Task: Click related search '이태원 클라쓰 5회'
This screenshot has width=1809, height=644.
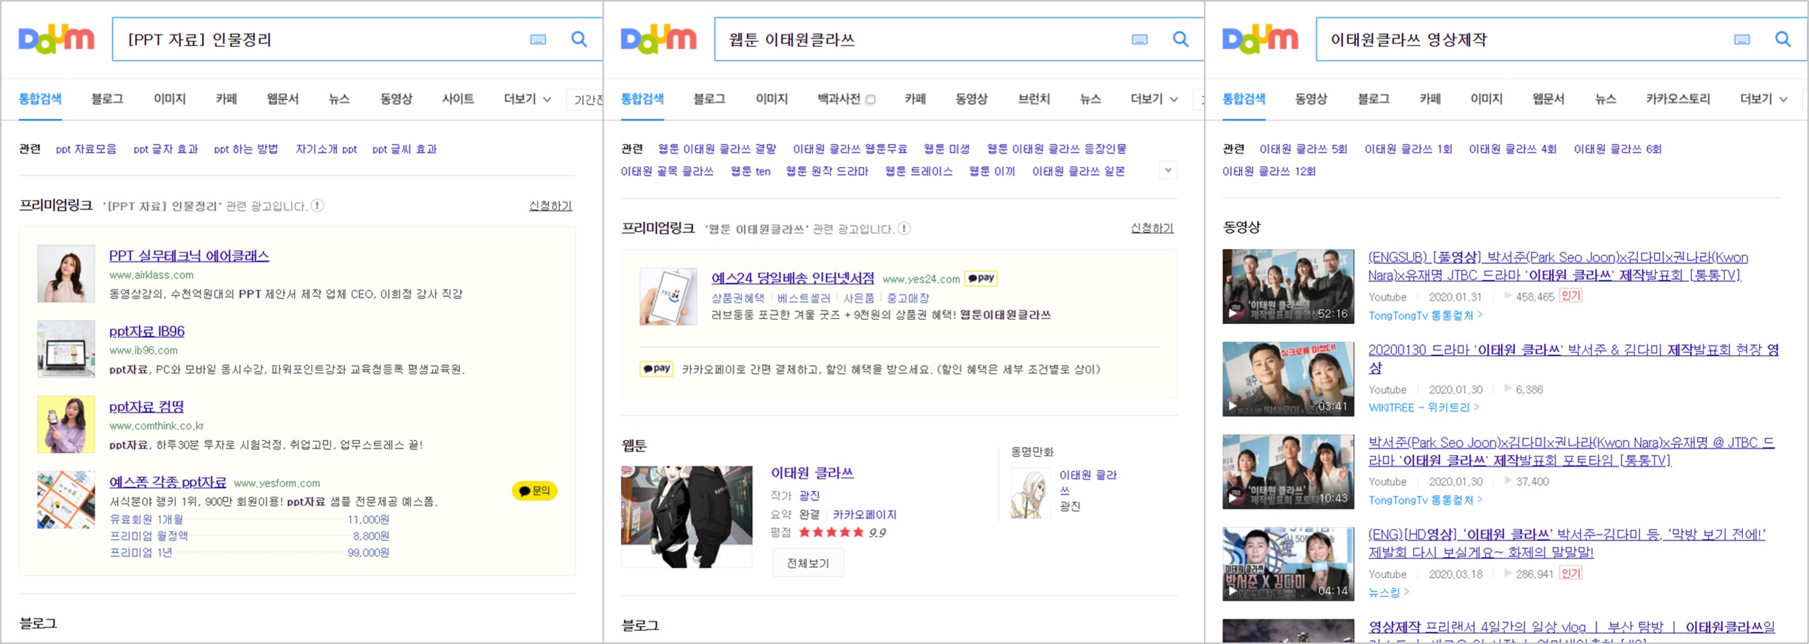Action: [1303, 149]
